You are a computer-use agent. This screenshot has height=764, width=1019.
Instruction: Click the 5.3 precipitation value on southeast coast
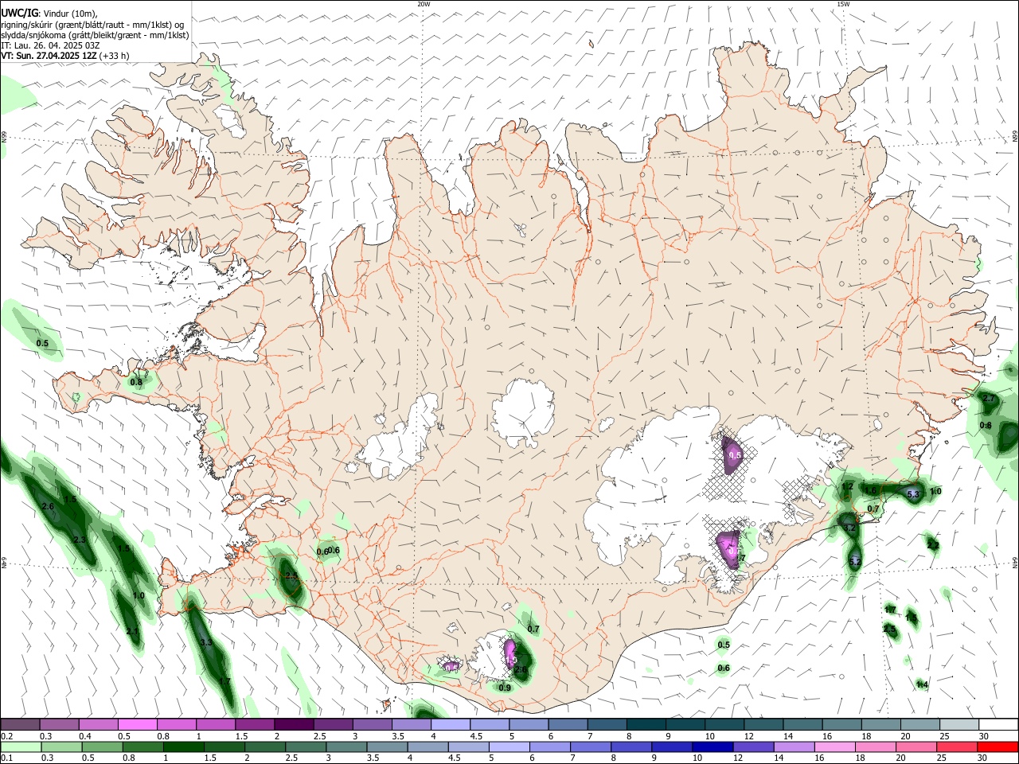913,494
